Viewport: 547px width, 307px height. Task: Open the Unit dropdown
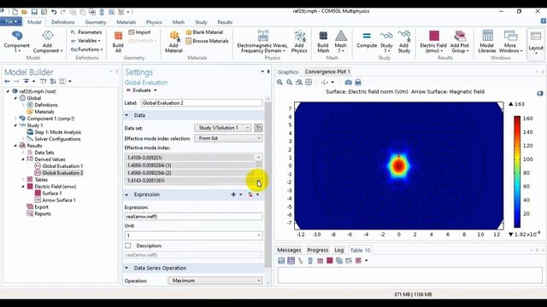[194, 235]
